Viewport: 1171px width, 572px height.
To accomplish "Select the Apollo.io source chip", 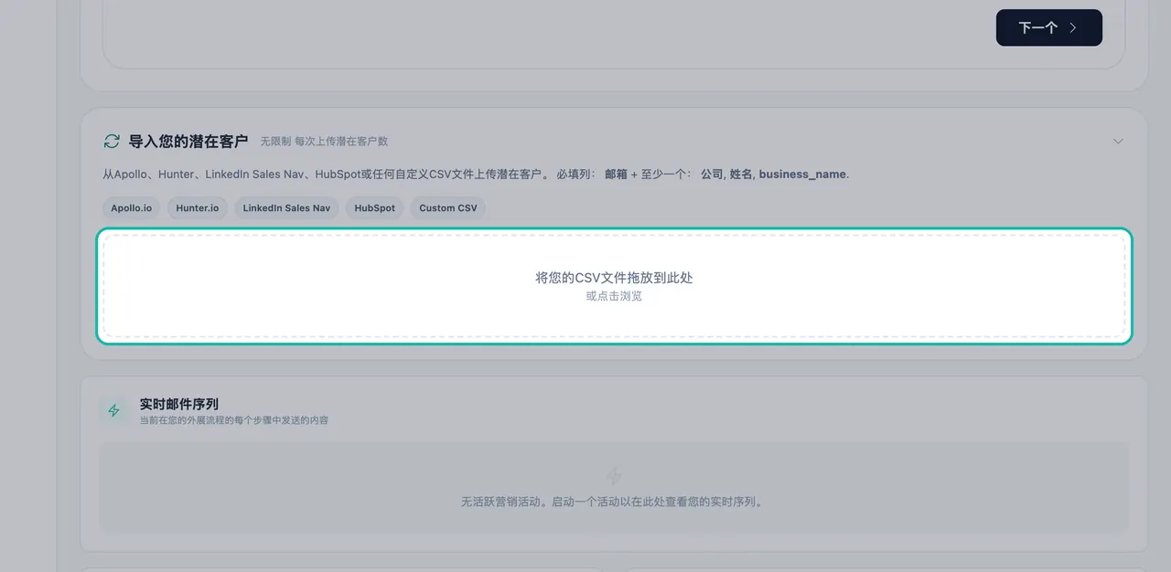I will click(x=131, y=207).
